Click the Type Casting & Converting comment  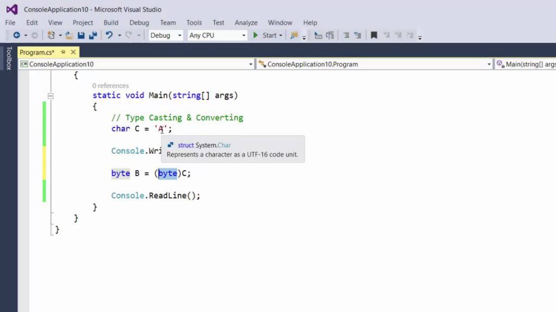[178, 118]
